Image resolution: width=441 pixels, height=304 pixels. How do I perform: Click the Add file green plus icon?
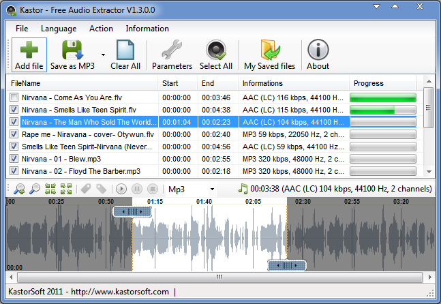click(29, 50)
